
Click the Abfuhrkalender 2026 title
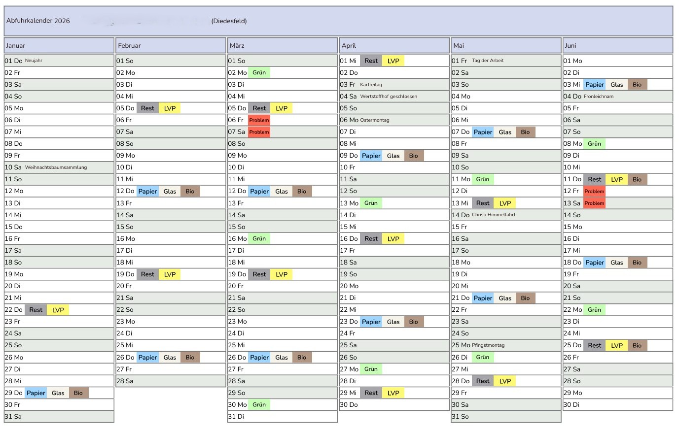point(38,21)
